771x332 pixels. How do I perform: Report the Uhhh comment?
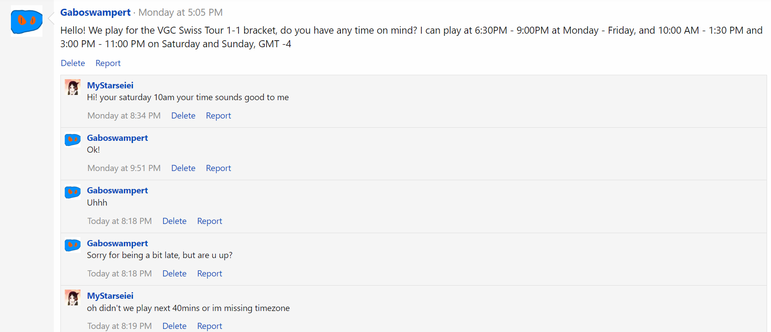tap(210, 221)
